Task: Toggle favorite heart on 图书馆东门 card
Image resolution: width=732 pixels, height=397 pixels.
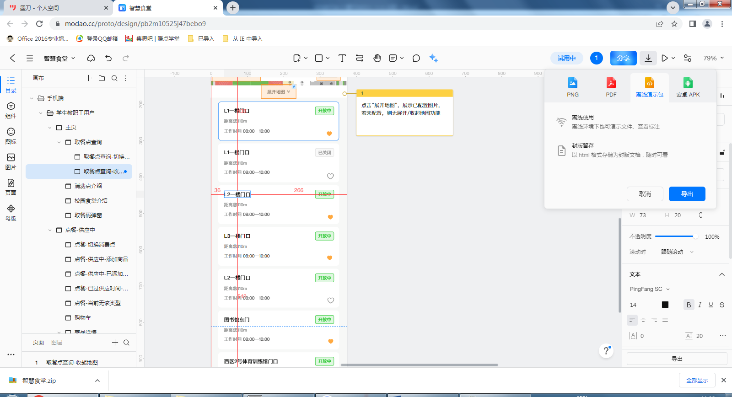Action: coord(331,341)
